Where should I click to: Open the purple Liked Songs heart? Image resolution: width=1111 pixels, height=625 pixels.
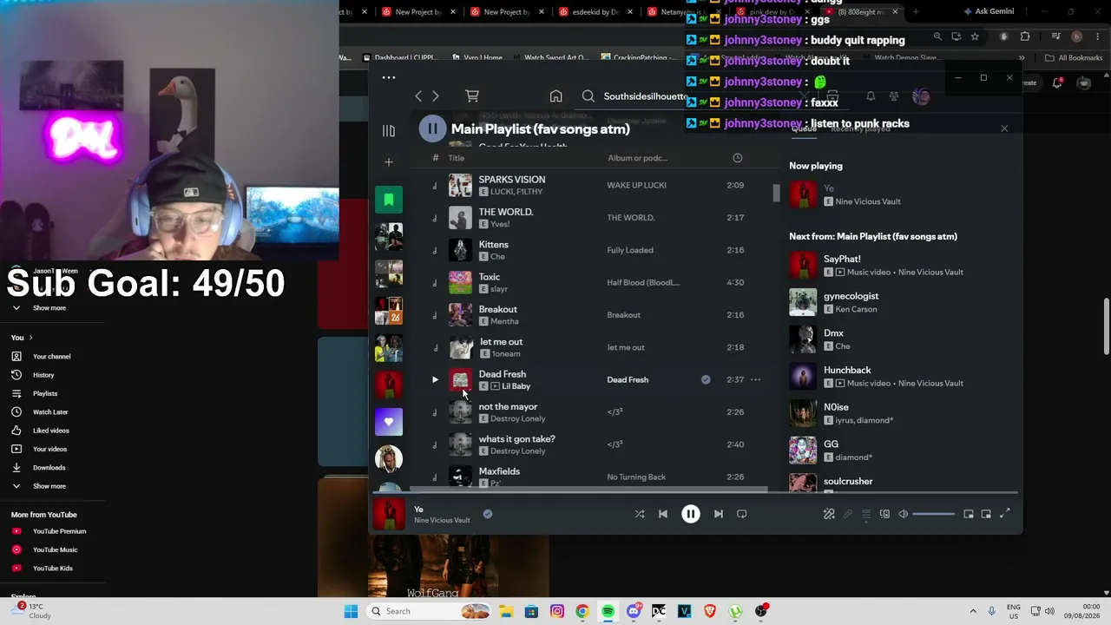click(x=389, y=422)
